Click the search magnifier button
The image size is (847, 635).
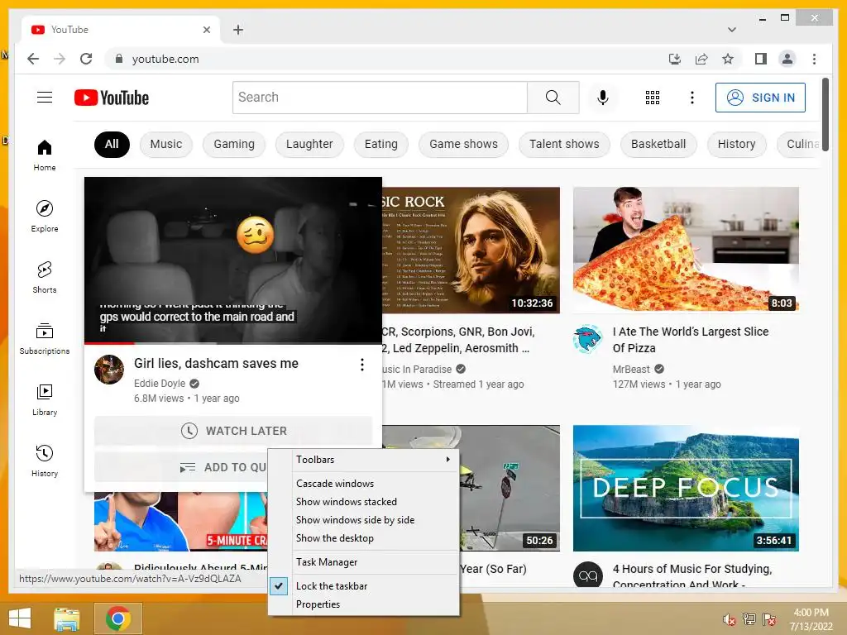tap(553, 98)
